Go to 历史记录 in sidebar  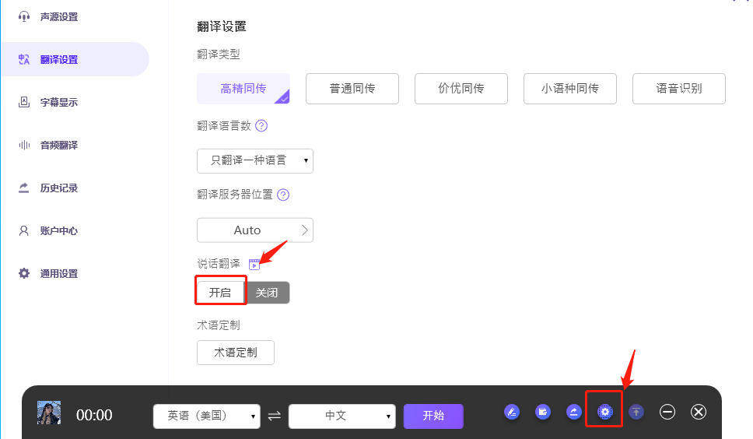[x=58, y=188]
